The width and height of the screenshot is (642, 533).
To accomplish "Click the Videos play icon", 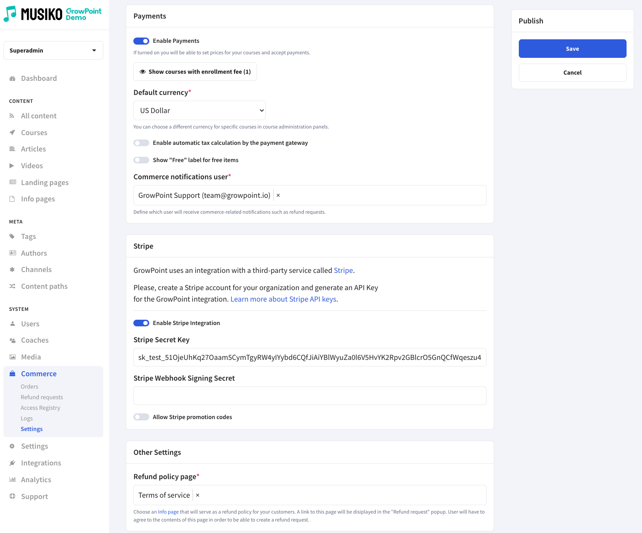I will click(12, 166).
